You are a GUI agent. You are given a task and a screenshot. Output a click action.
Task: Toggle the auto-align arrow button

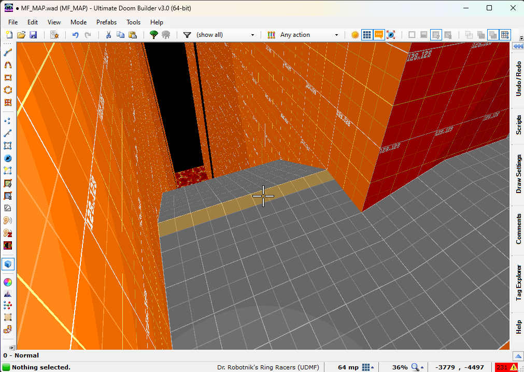click(391, 35)
